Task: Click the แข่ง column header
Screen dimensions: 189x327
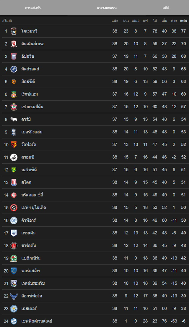Action: 115,21
